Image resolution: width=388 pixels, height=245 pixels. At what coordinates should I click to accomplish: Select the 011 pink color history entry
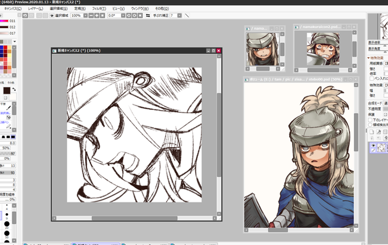coord(8,21)
